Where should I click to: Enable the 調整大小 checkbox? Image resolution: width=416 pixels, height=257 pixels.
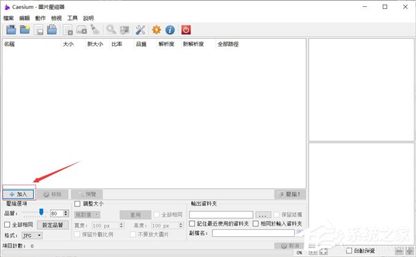pyautogui.click(x=77, y=204)
